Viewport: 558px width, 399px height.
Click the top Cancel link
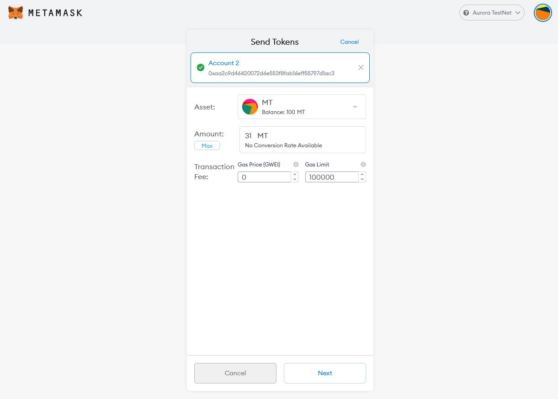[x=349, y=42]
